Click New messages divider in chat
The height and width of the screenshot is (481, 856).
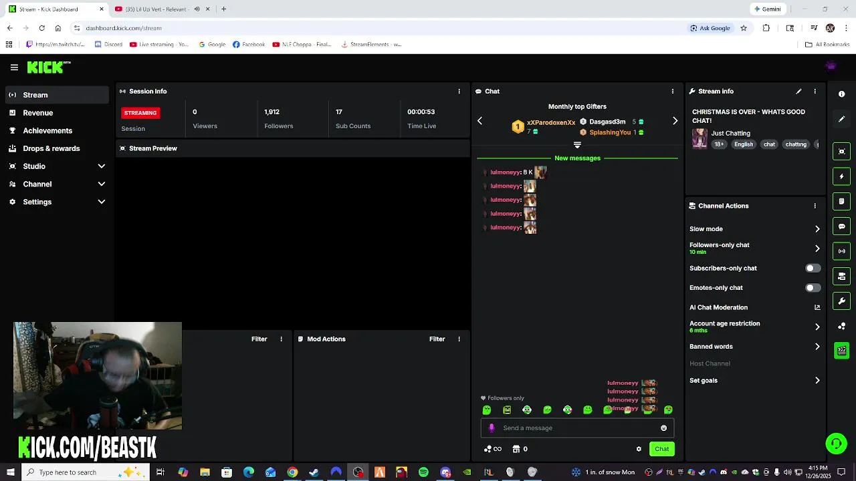(x=577, y=158)
